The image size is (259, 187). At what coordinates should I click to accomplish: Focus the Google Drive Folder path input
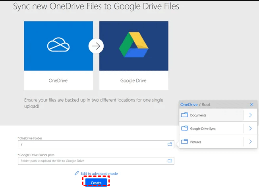[96, 160]
